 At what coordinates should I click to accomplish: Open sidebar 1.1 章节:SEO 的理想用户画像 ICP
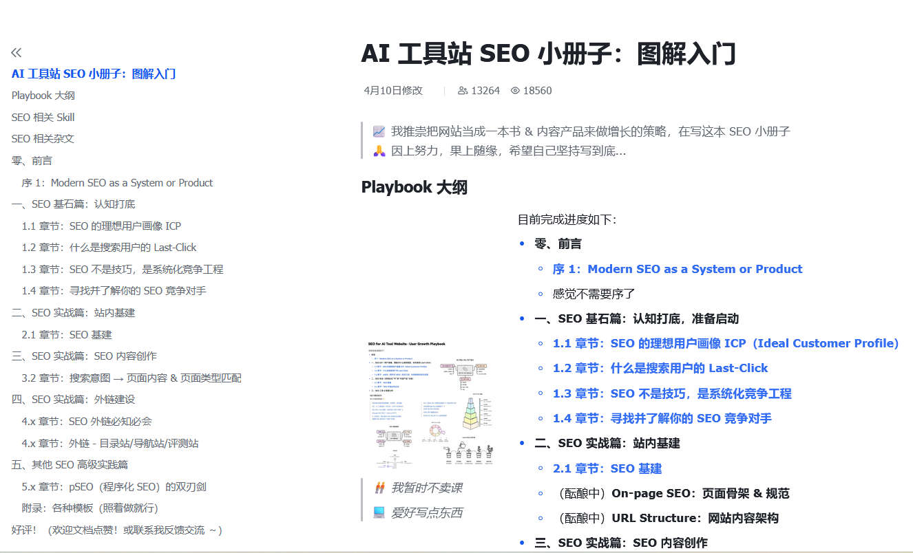tap(101, 226)
